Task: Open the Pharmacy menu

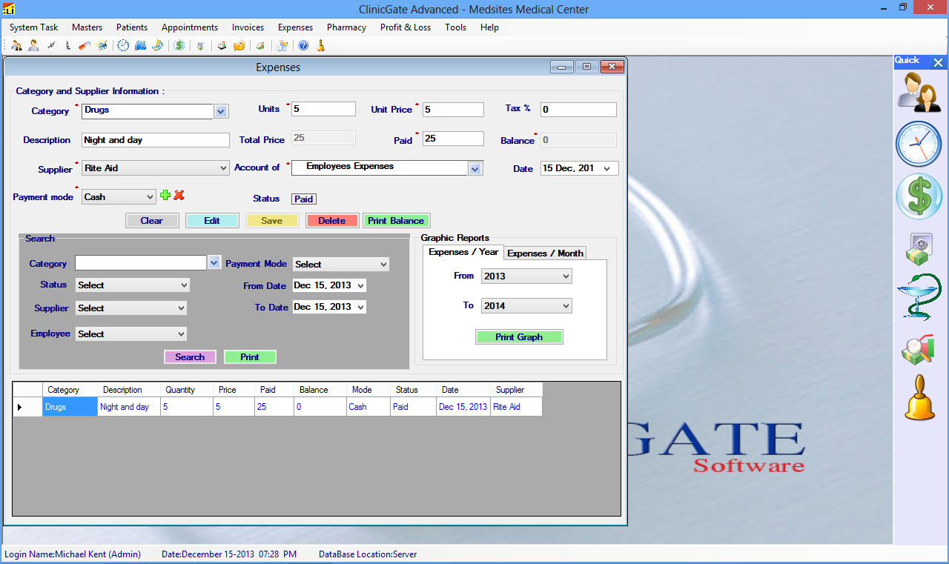Action: [x=346, y=27]
